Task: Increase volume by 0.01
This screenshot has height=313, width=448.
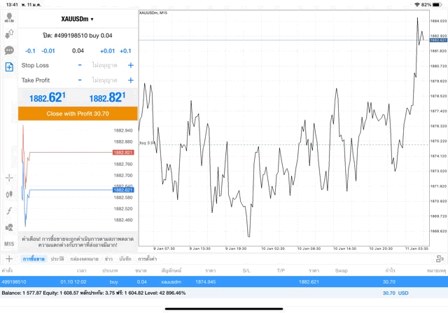Action: coord(107,51)
